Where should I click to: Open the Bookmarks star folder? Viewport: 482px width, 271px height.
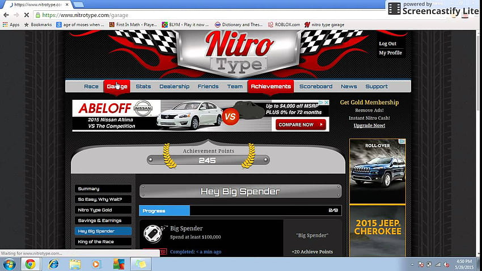38,24
